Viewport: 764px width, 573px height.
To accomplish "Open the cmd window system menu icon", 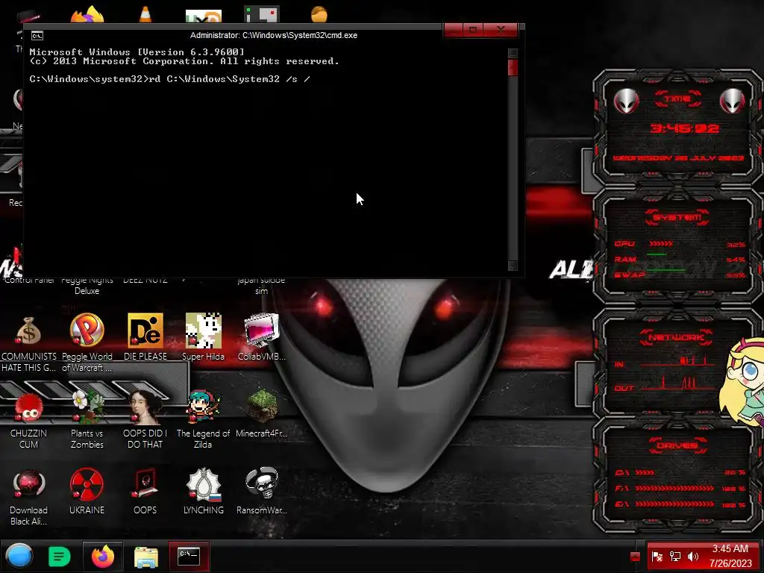I will (37, 36).
